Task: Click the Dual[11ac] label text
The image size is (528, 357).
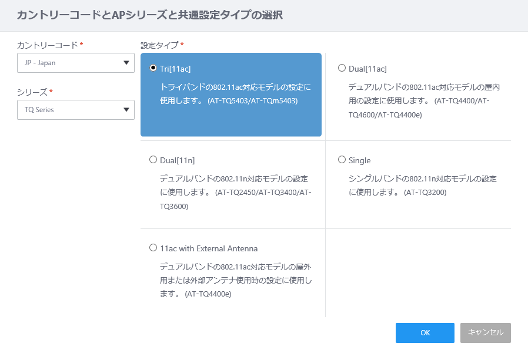Action: [x=367, y=69]
